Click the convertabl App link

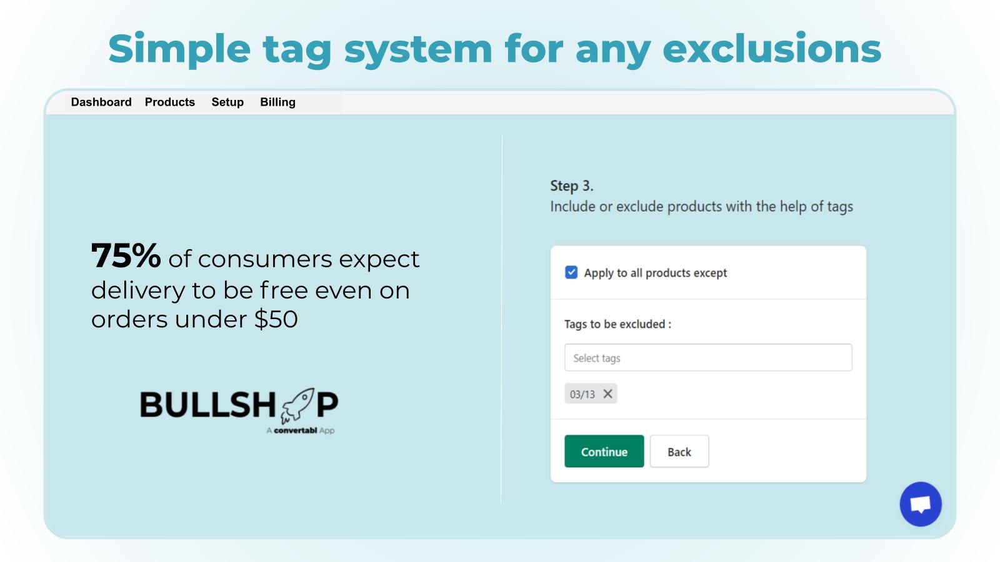pyautogui.click(x=301, y=430)
